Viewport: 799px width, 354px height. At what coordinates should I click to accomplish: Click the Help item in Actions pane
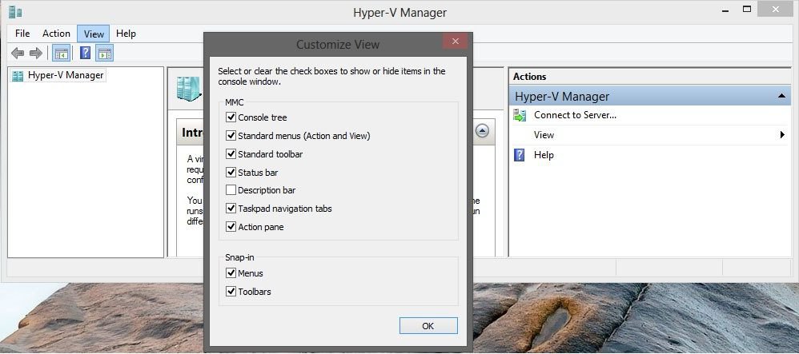[x=544, y=155]
